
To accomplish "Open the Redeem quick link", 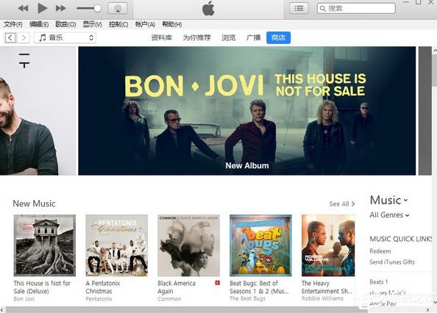I will [x=380, y=251].
